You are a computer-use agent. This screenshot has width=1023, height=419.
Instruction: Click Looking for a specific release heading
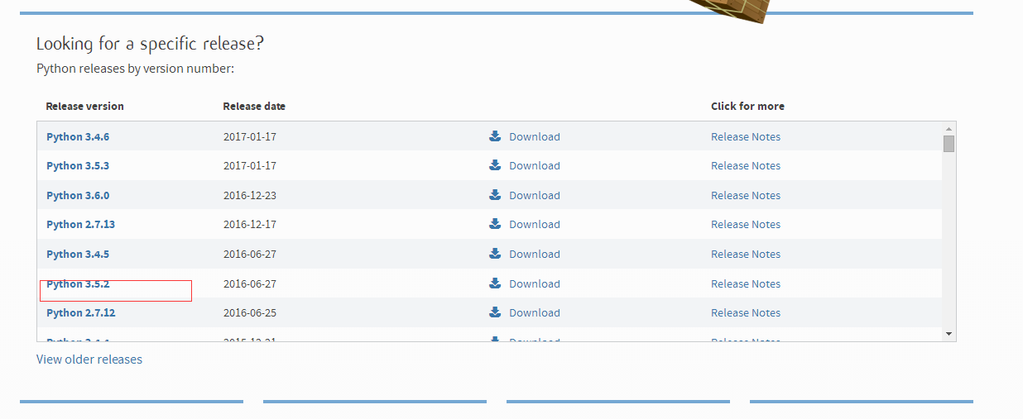150,44
